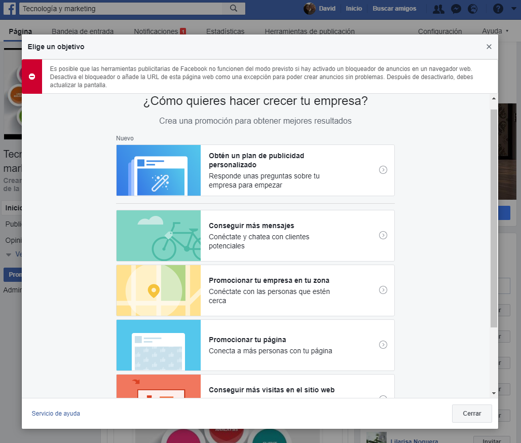The image size is (521, 443).
Task: Open the bicycle messages thumbnail
Action: pos(159,236)
